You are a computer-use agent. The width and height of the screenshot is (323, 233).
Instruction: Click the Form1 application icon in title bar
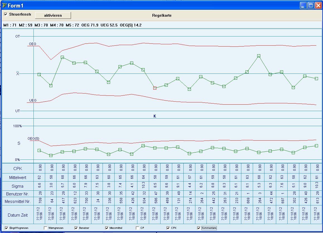pos(4,5)
